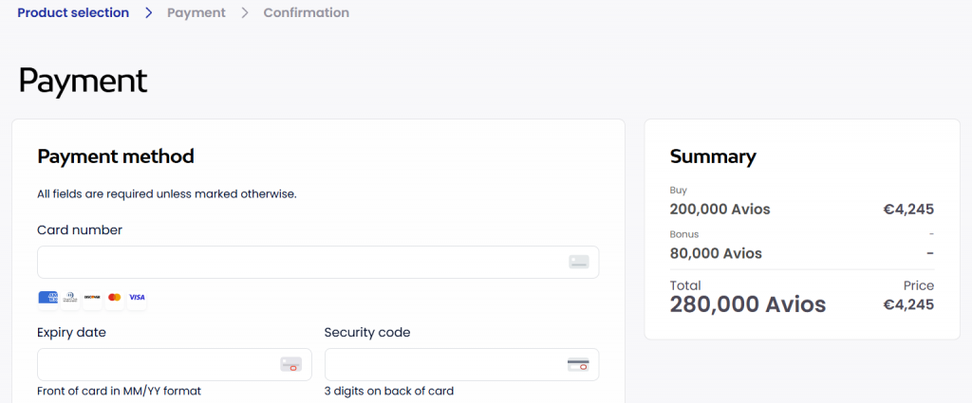This screenshot has height=403, width=972.
Task: Click the chevron after Product selection
Action: point(148,13)
